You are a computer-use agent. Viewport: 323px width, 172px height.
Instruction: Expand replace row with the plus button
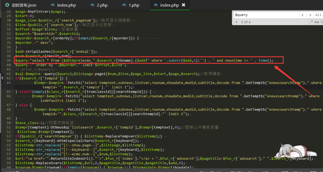236,22
